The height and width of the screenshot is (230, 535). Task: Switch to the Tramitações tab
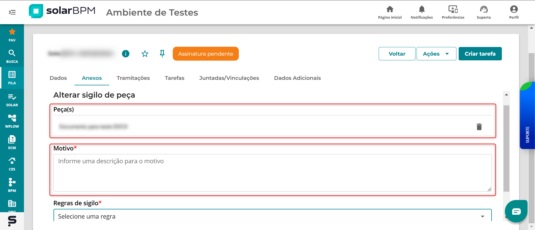coord(133,78)
